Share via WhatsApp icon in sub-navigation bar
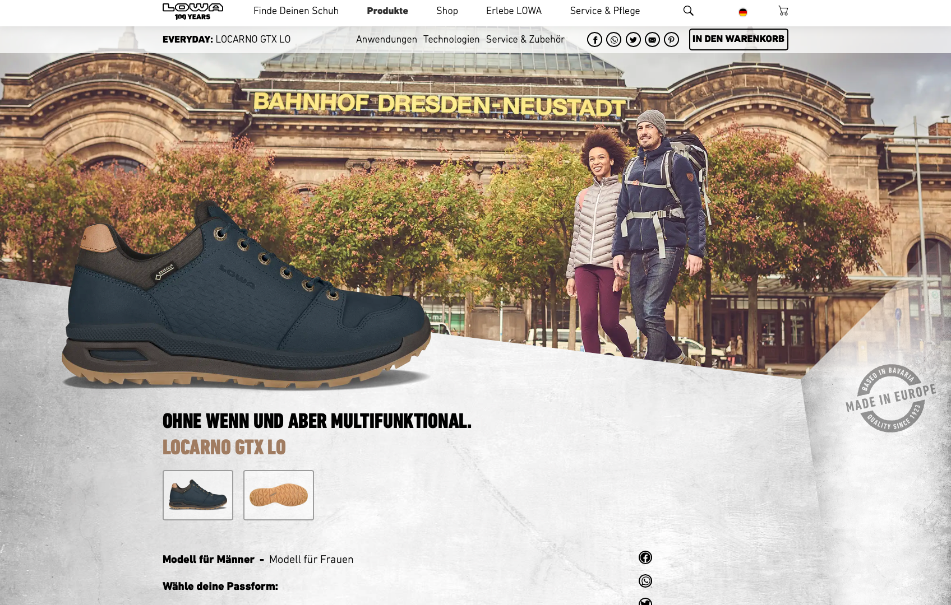Viewport: 951px width, 605px height. (614, 40)
